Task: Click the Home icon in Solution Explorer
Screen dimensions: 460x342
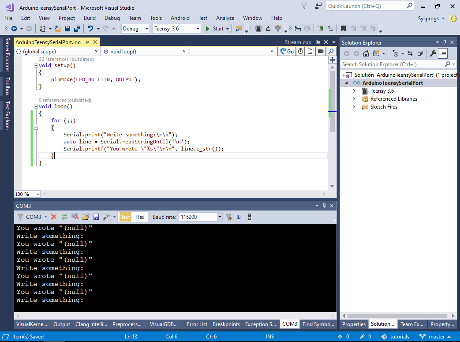Action: [366, 53]
